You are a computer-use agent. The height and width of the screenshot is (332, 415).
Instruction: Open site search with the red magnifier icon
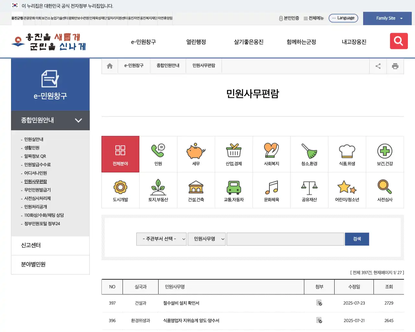(399, 41)
